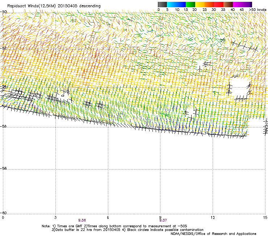268x236 pixels.
Task: Click the longitude label '3'
Action: click(x=55, y=217)
